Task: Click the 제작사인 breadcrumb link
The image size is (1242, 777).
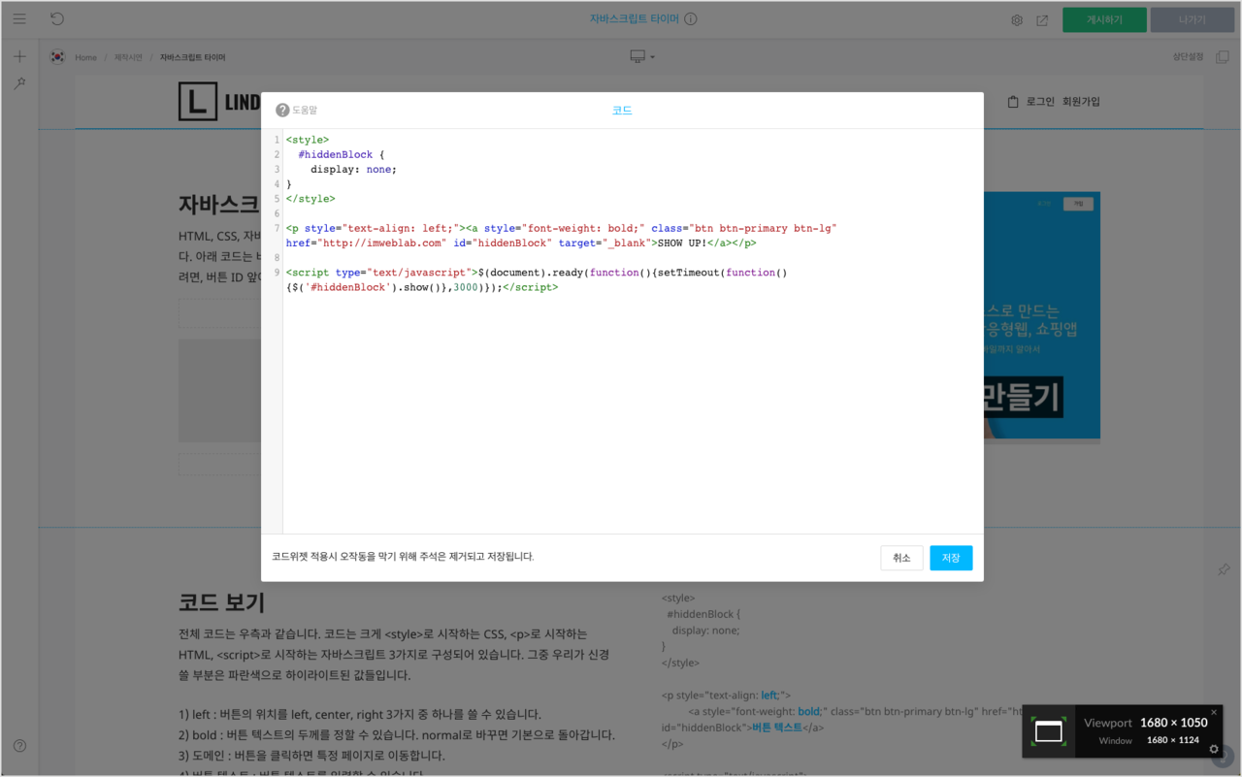Action: pos(128,57)
